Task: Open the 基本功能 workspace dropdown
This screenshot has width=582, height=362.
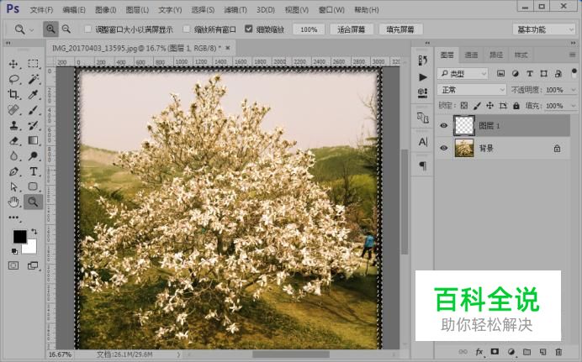Action: [x=544, y=29]
